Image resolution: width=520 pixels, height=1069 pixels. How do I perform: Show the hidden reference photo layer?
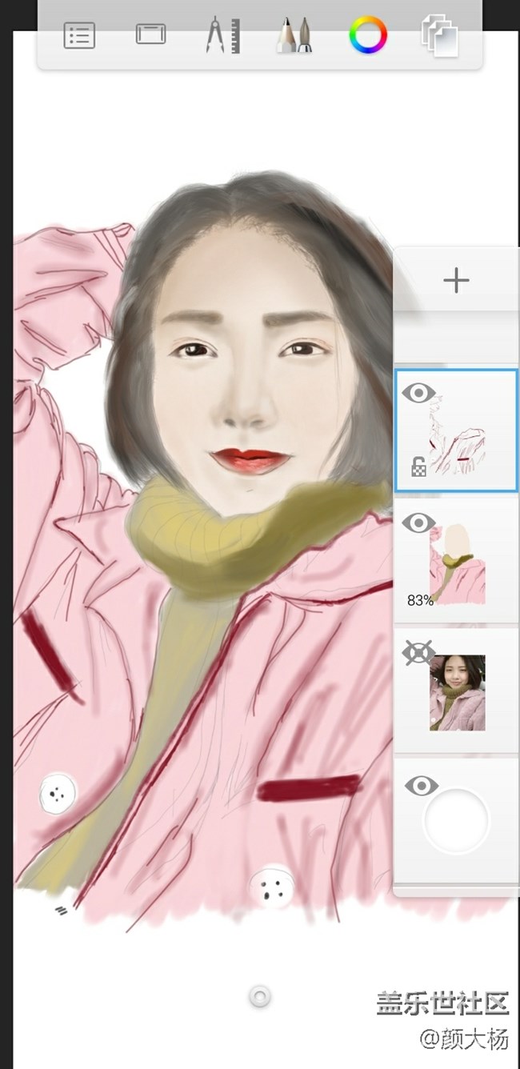pos(418,654)
